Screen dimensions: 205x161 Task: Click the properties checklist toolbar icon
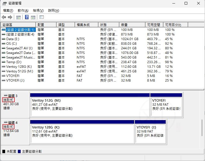pyautogui.click(x=42, y=17)
